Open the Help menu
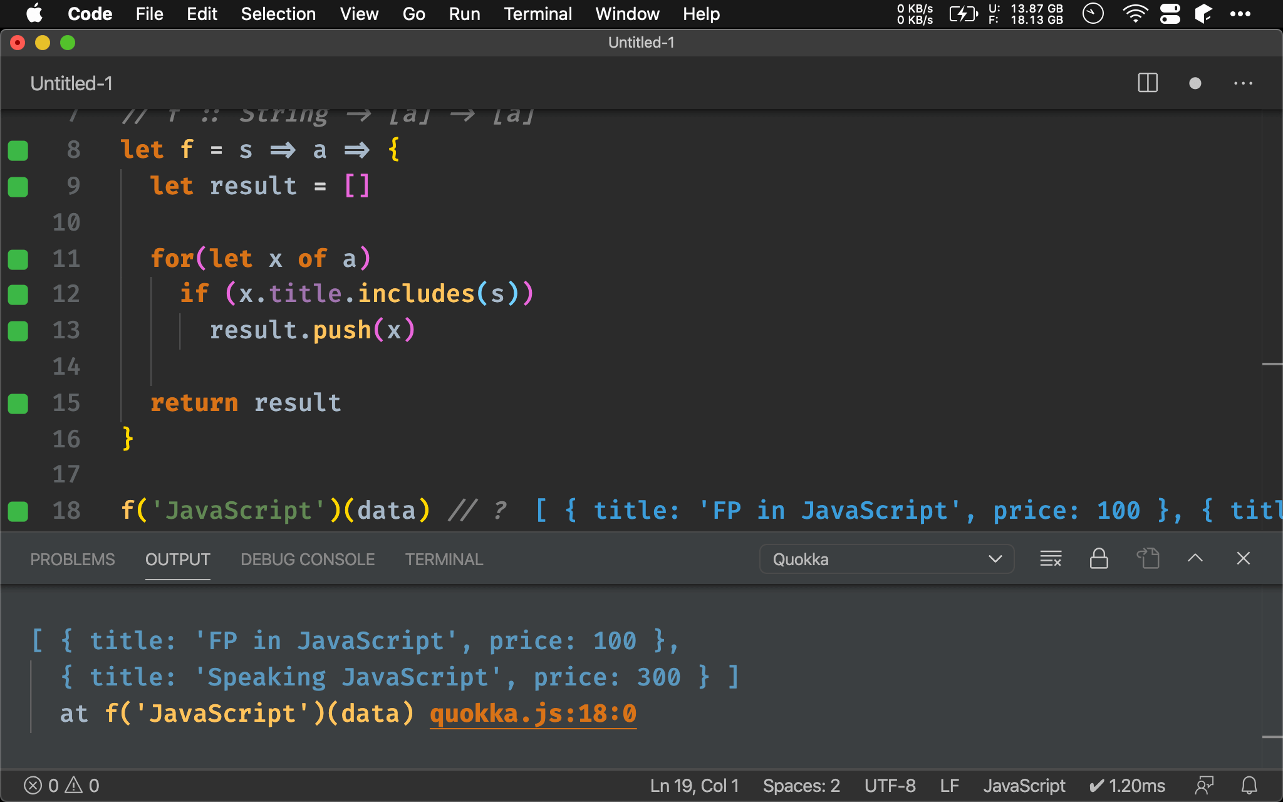Screen dimensions: 1283x802 pyautogui.click(x=701, y=14)
